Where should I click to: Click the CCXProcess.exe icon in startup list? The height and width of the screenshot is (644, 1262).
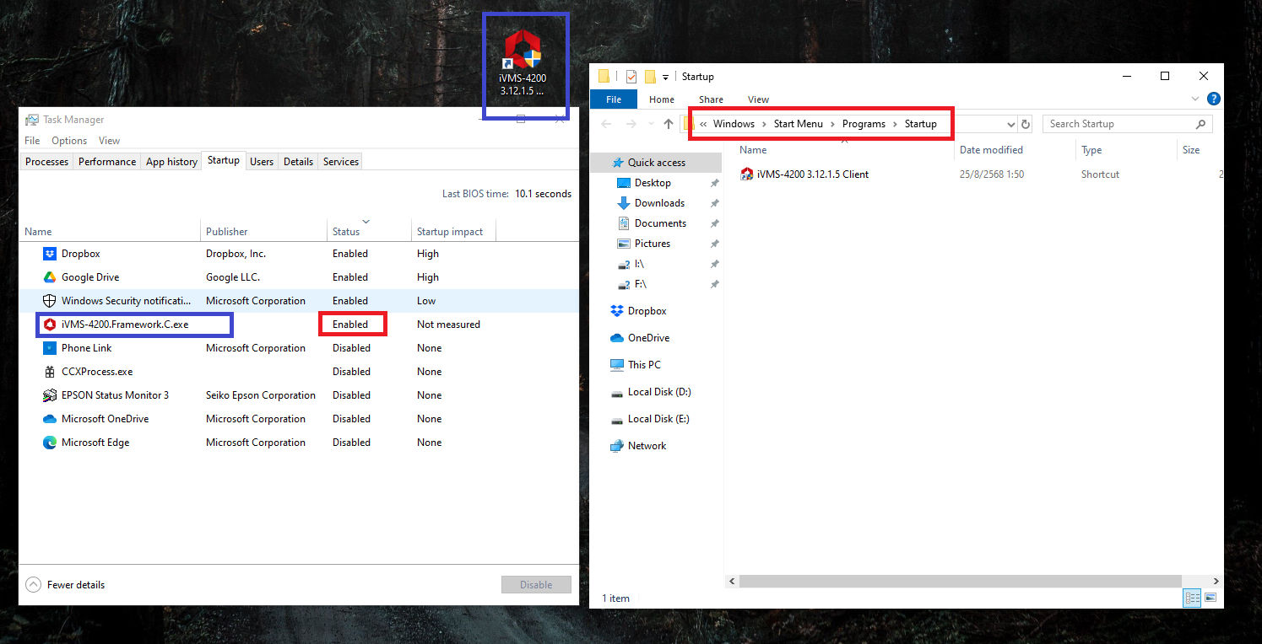click(x=49, y=372)
